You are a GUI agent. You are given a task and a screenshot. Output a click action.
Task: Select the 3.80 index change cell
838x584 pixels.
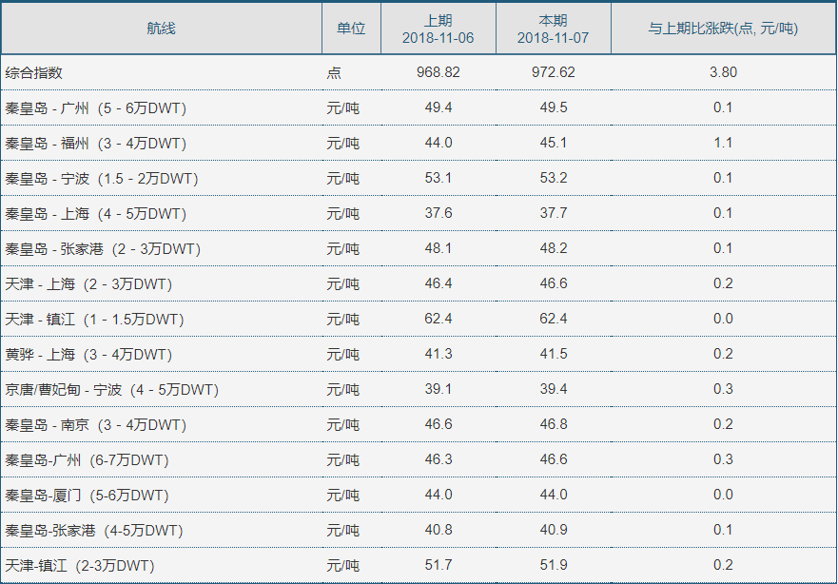723,72
